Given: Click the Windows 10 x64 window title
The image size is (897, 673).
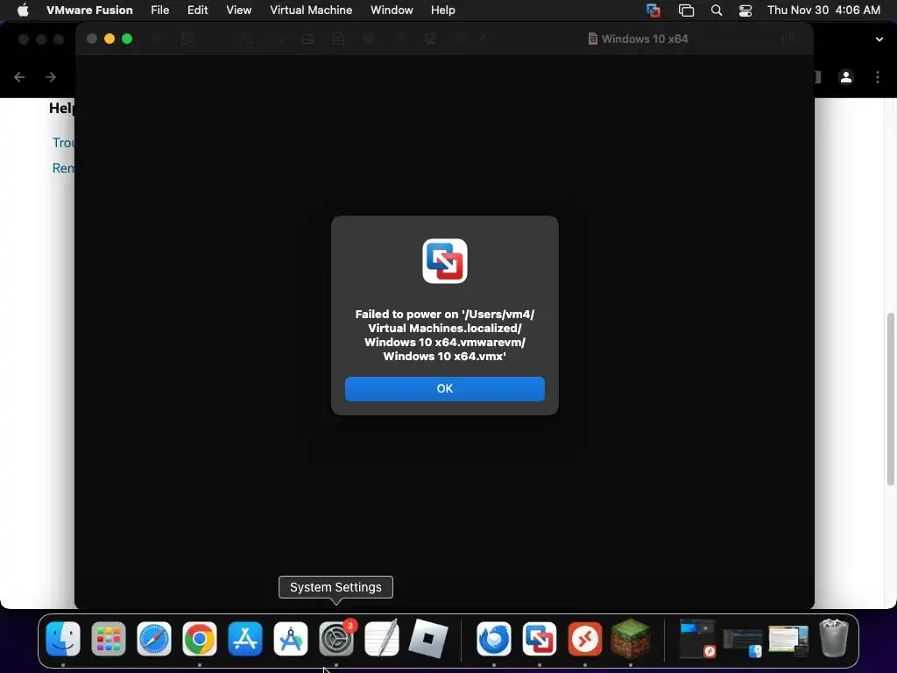Looking at the screenshot, I should coord(645,39).
